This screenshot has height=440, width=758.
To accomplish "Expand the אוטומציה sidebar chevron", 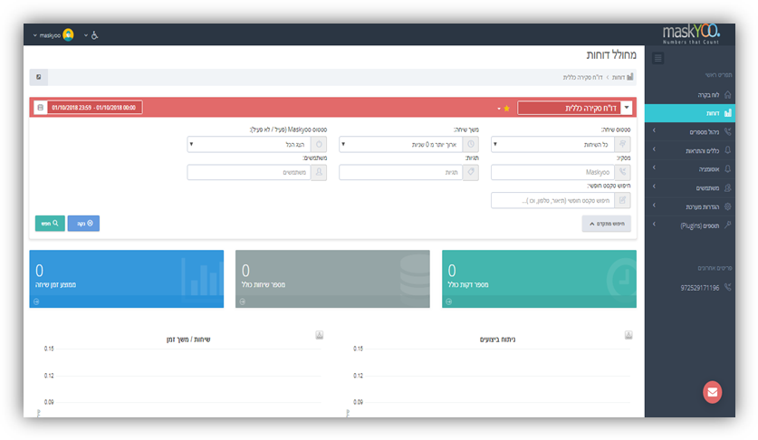I will (x=654, y=167).
